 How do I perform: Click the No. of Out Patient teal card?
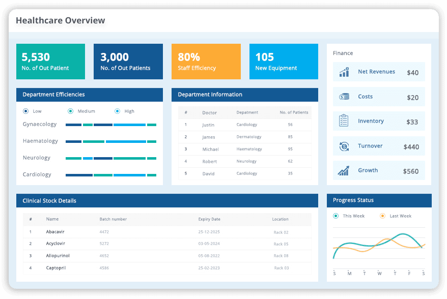(50, 61)
